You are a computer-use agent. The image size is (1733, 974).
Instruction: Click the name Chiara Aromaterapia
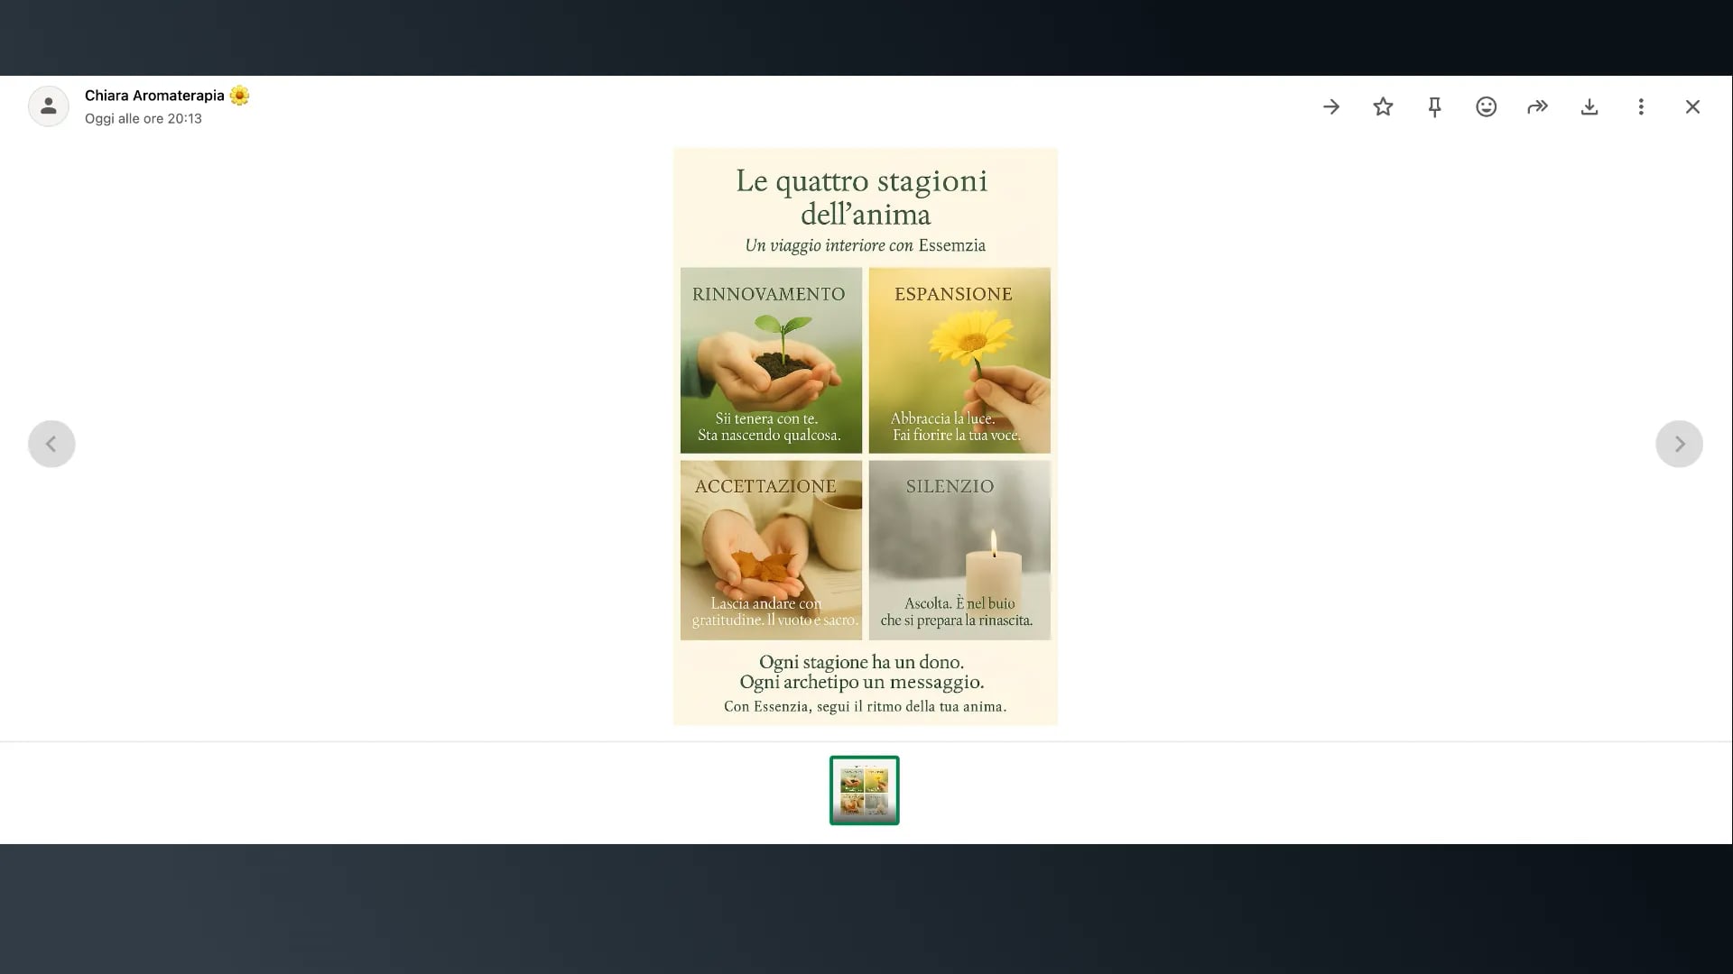tap(154, 96)
